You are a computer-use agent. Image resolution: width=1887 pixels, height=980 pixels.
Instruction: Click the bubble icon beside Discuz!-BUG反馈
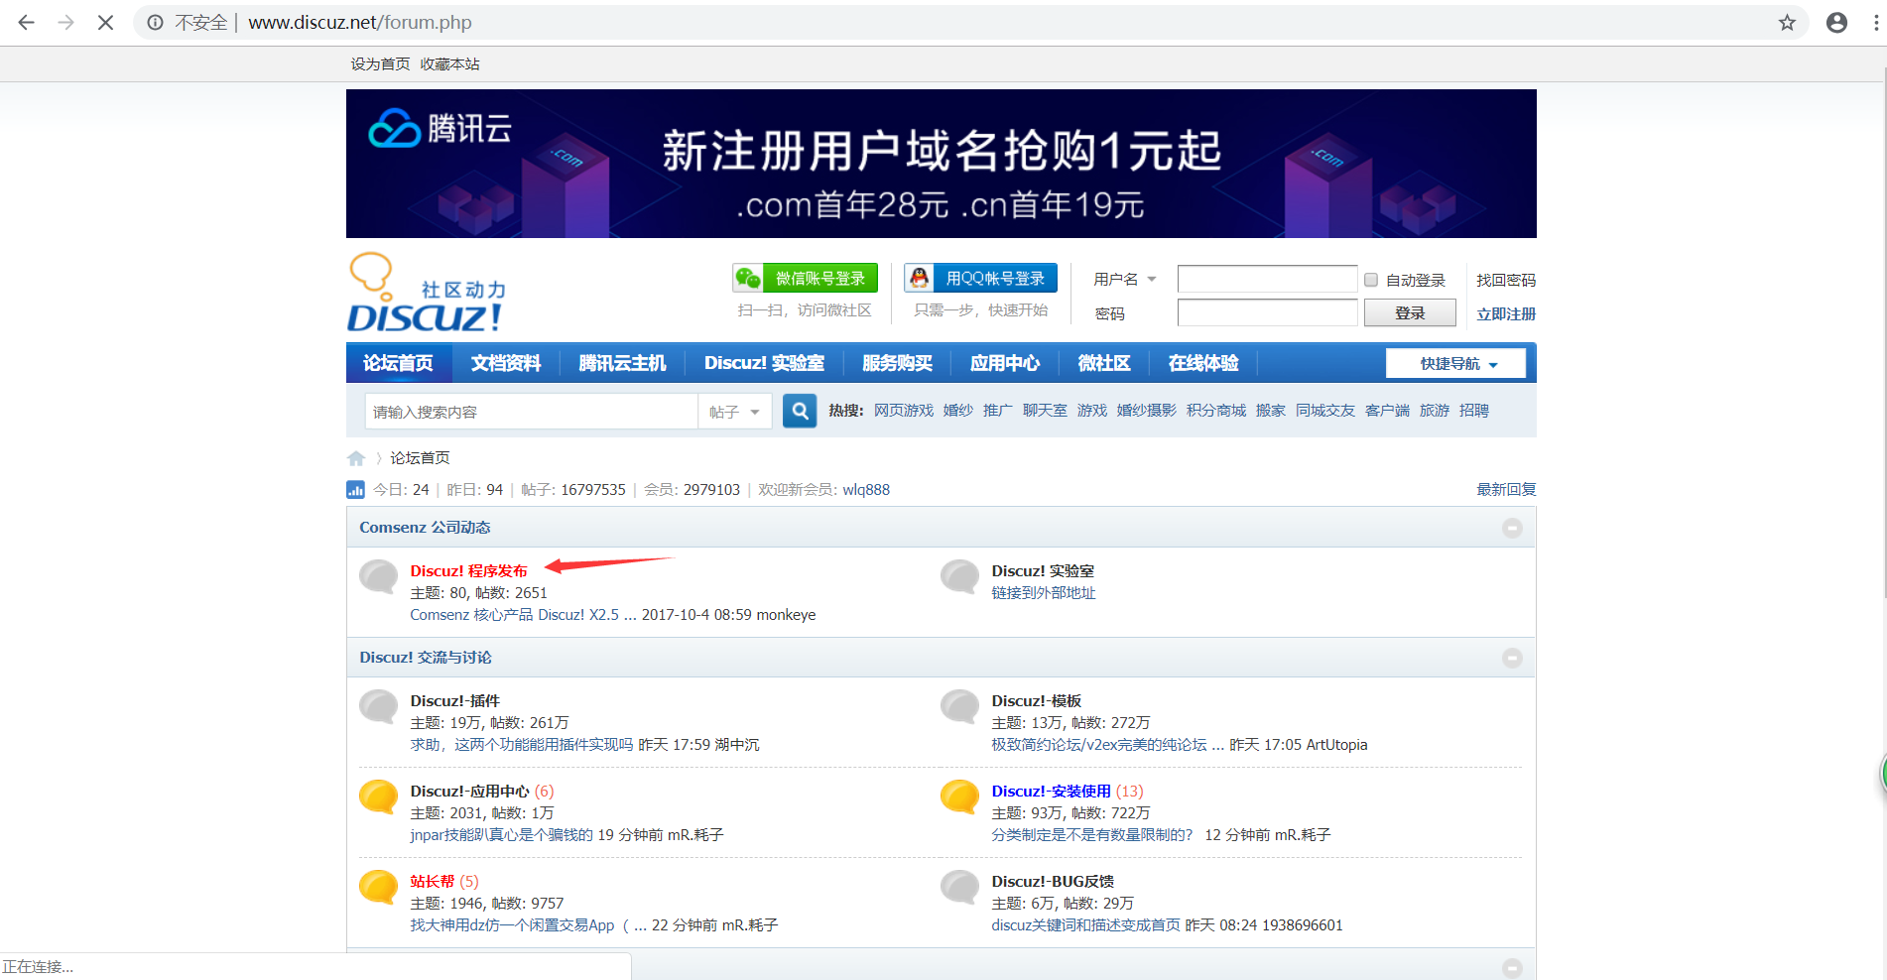(x=959, y=887)
